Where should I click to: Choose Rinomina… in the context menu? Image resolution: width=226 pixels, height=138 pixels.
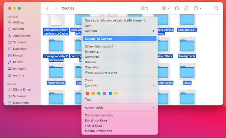pyautogui.click(x=120, y=52)
